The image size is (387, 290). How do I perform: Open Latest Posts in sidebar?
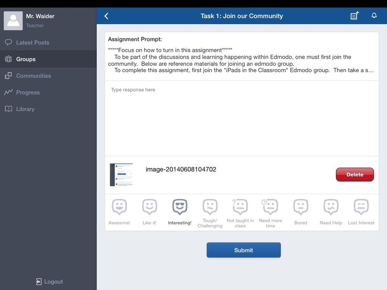pos(32,43)
